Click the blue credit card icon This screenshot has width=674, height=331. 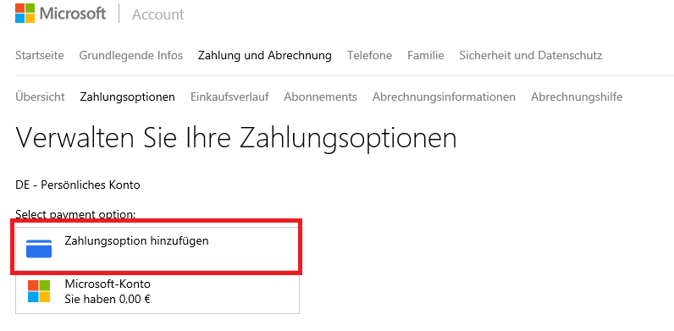39,249
